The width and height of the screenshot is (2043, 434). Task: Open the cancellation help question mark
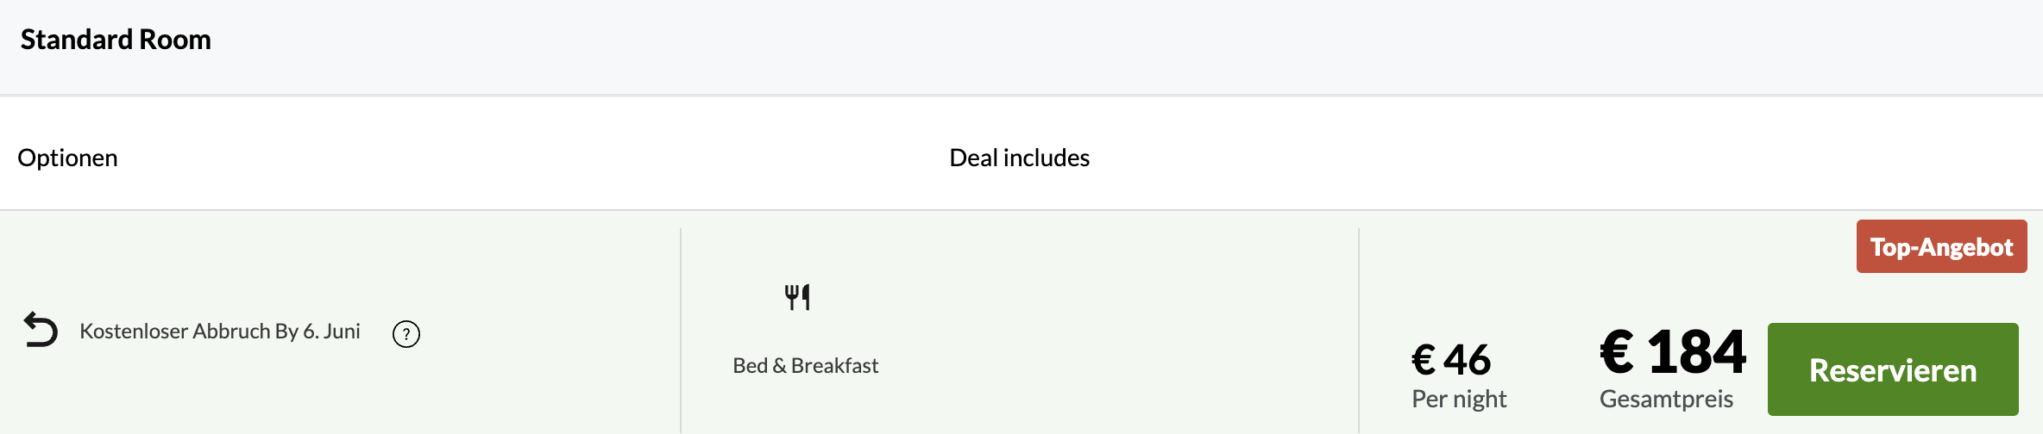(406, 333)
